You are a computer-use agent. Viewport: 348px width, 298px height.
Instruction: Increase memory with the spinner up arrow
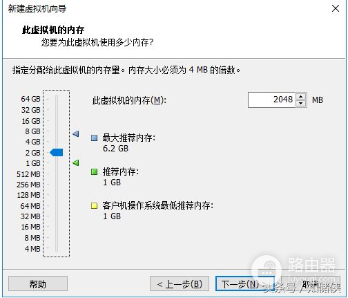tap(300, 97)
